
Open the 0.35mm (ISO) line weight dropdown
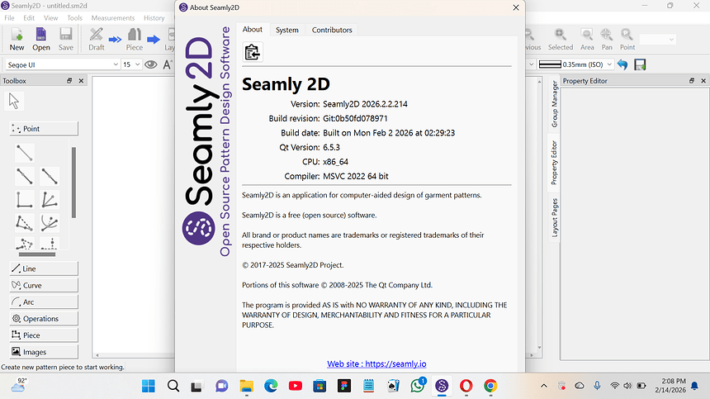click(575, 64)
